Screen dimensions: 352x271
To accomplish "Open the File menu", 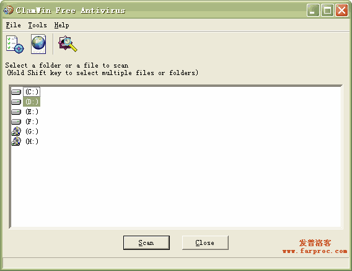I will 13,25.
